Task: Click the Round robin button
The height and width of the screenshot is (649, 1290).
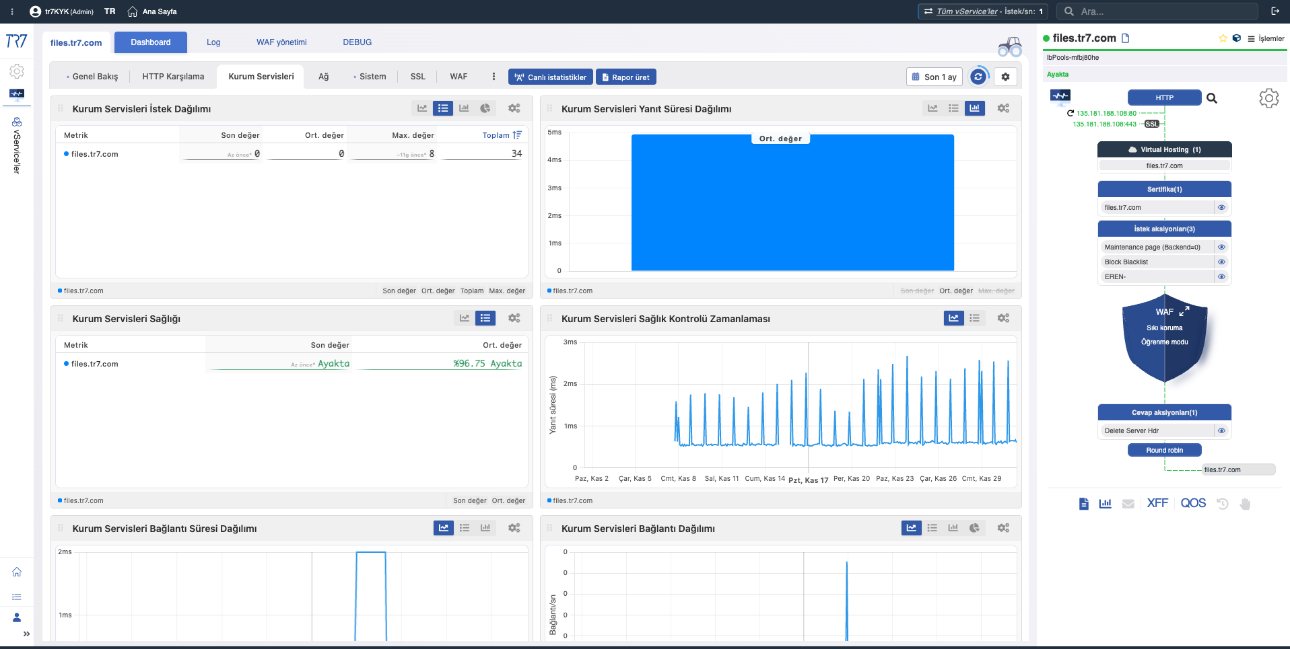Action: tap(1165, 451)
